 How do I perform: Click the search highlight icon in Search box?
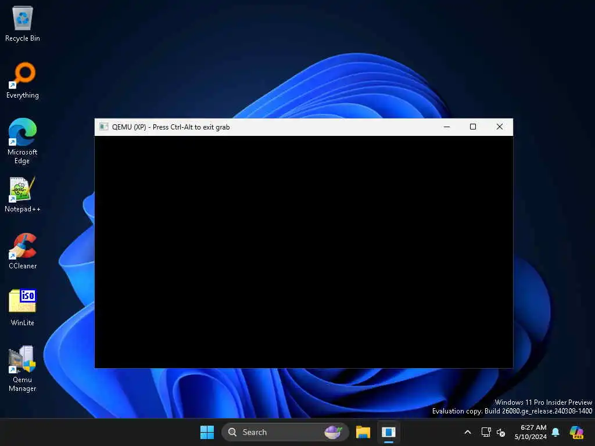tap(333, 432)
